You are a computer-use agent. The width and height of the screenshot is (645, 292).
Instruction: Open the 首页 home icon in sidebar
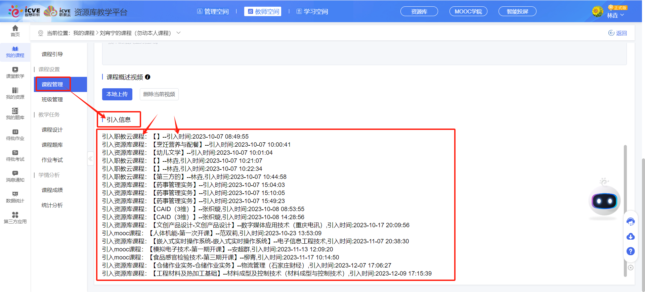tap(15, 31)
